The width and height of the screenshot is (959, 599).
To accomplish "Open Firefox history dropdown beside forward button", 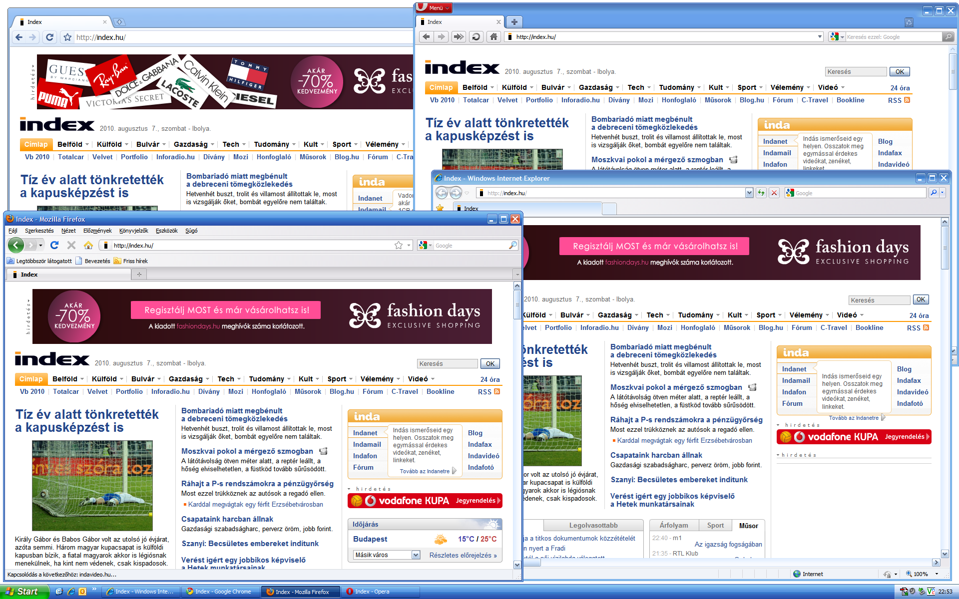I will pos(41,245).
